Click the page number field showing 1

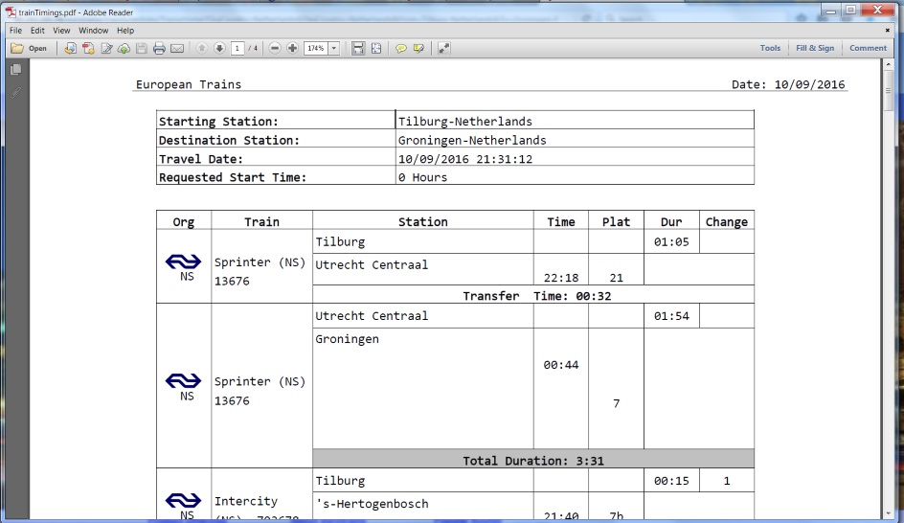[237, 49]
